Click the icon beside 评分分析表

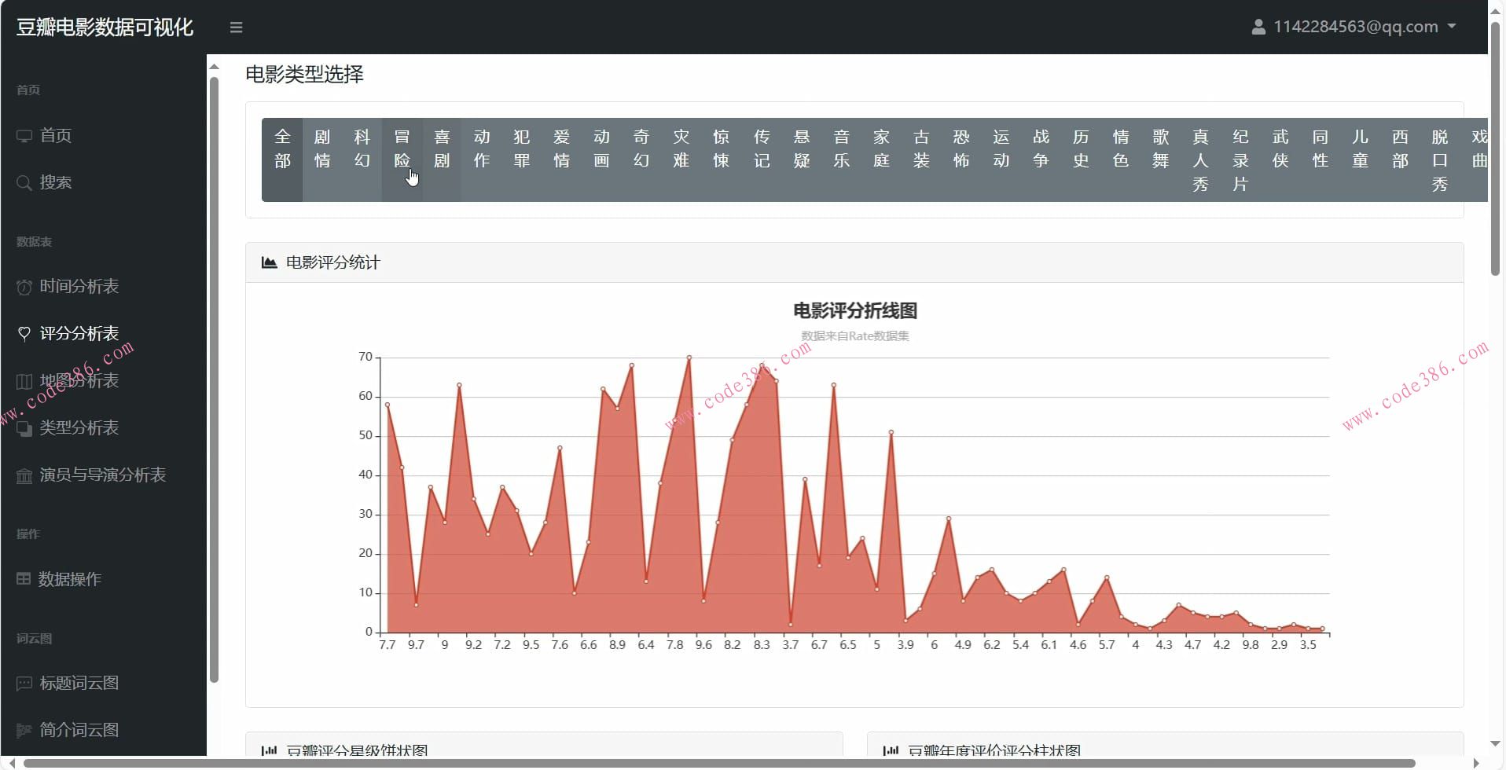(24, 334)
